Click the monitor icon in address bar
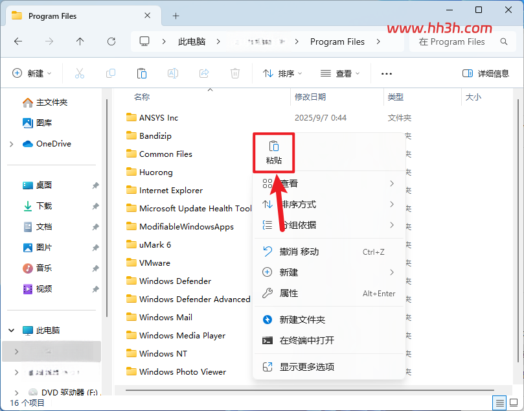 point(144,41)
